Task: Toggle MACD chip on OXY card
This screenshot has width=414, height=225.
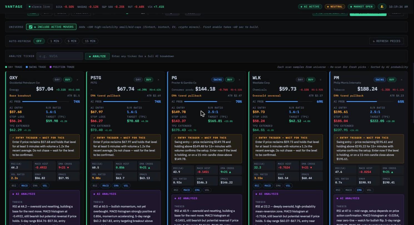Action: (24, 186)
